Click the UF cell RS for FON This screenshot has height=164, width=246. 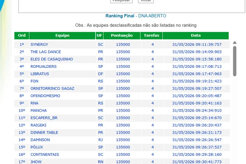101,81
